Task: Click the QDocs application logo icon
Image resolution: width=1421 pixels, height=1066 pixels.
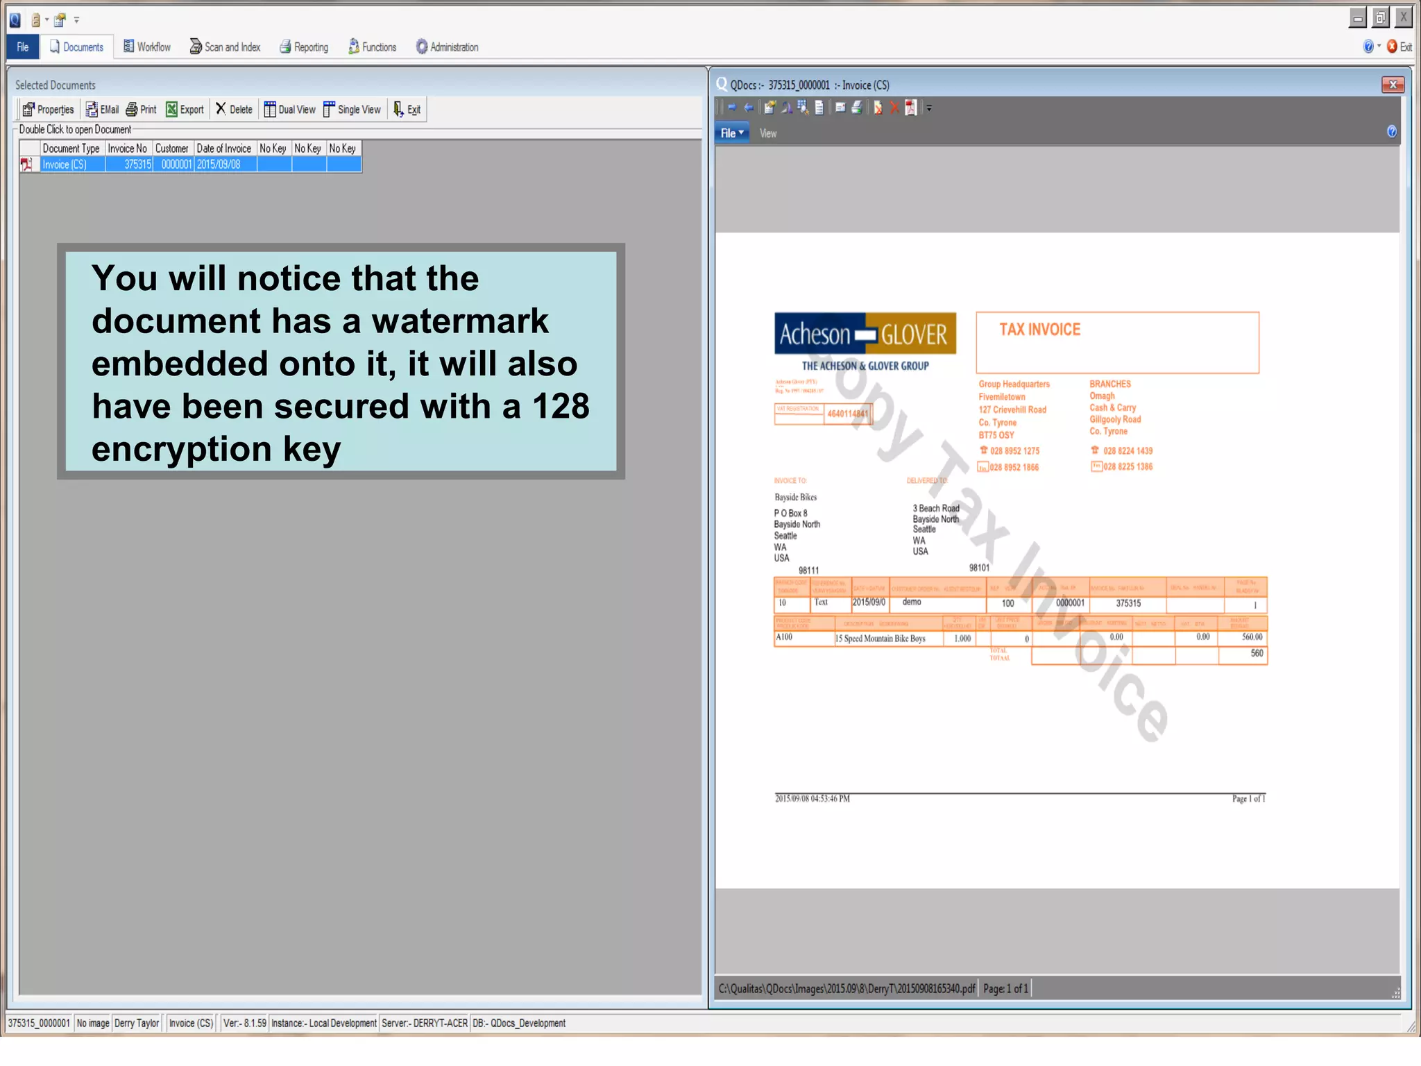Action: click(15, 19)
